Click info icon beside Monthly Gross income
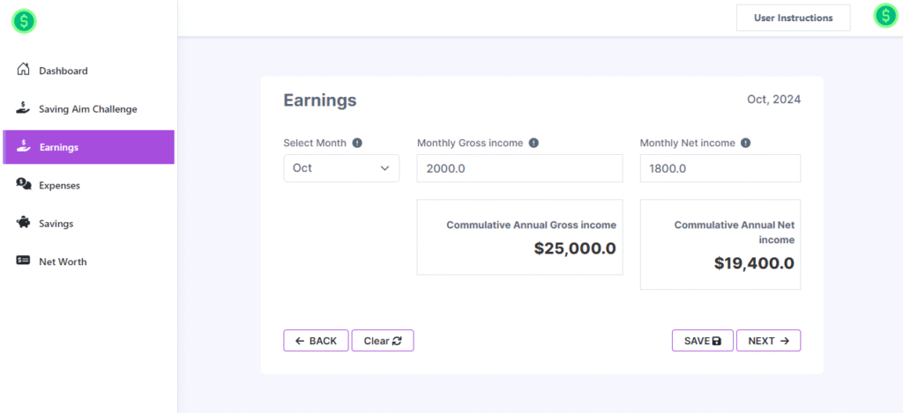 [x=534, y=143]
